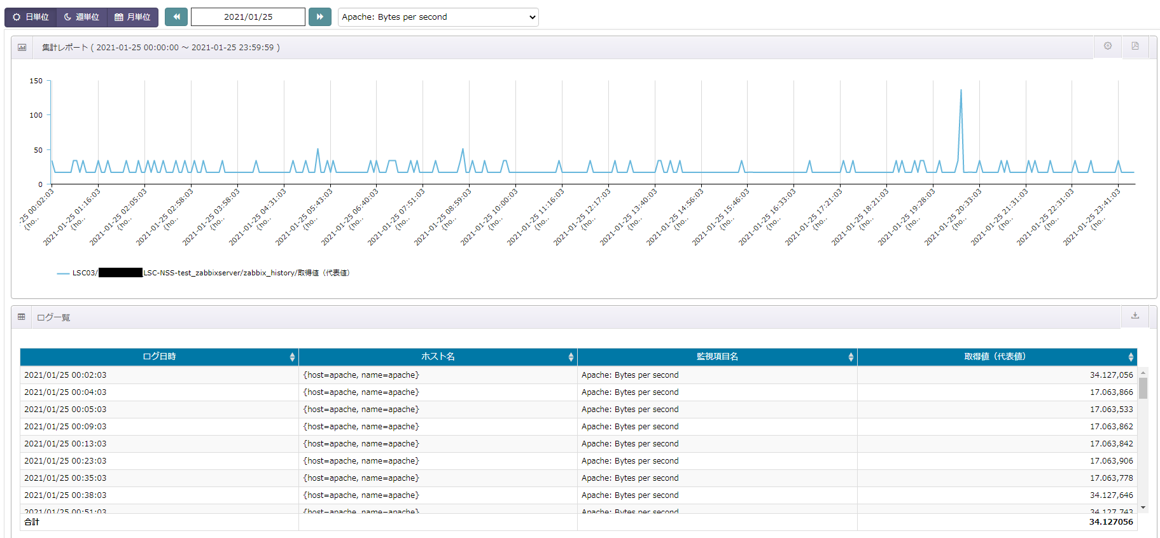
Task: Download the log list
Action: pos(1135,315)
